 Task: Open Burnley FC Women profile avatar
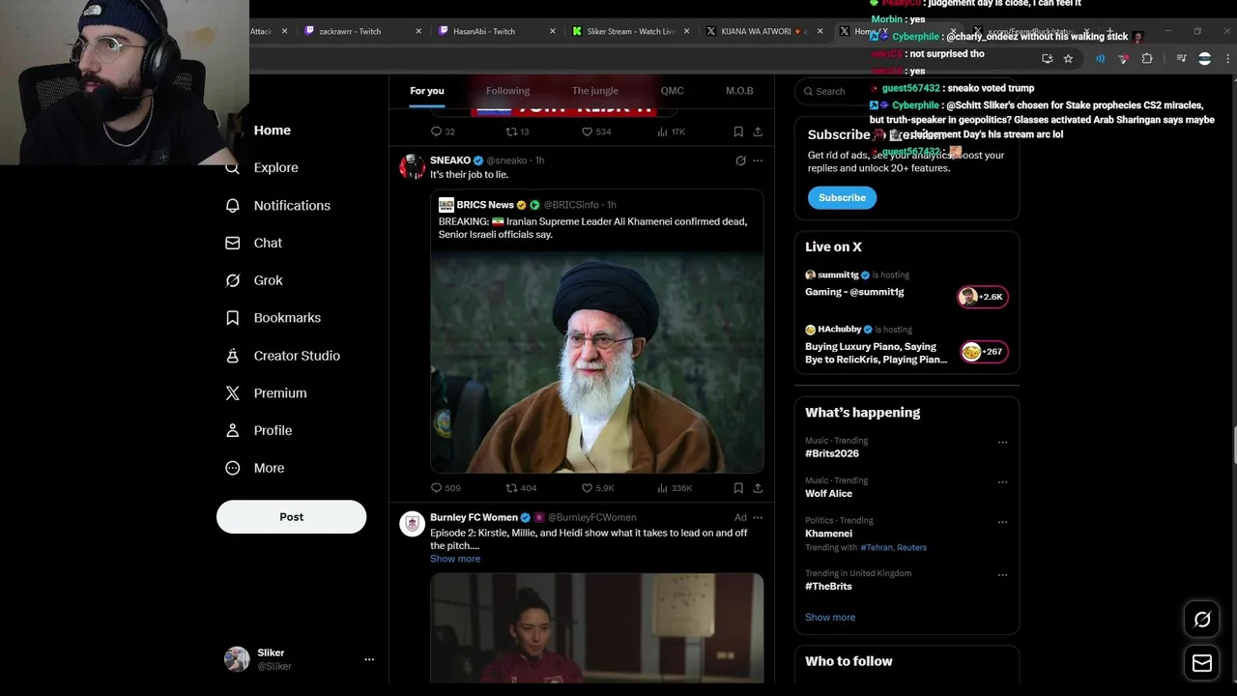point(413,523)
